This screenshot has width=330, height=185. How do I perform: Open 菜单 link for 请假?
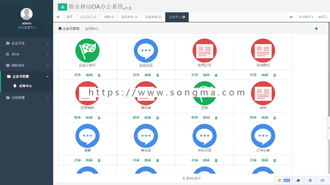pos(77,160)
